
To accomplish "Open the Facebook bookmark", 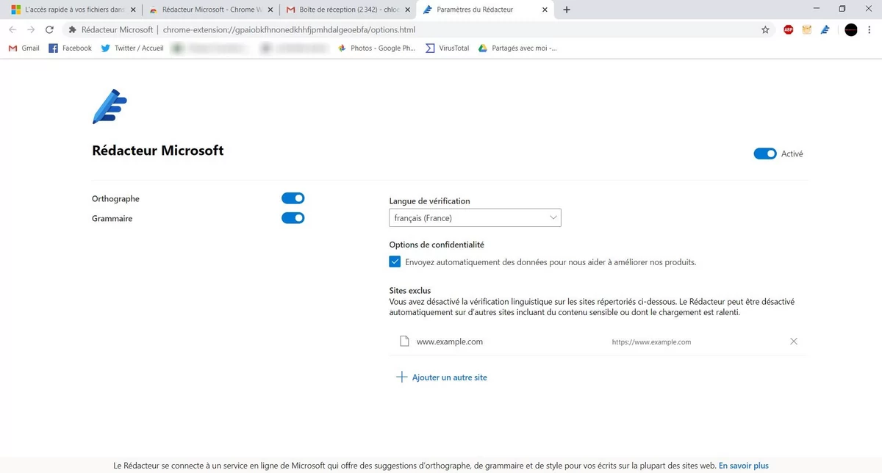I will pos(70,48).
